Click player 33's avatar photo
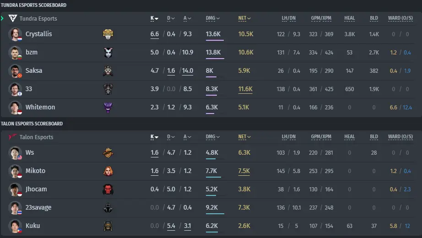Image resolution: width=422 pixels, height=238 pixels. coord(15,89)
